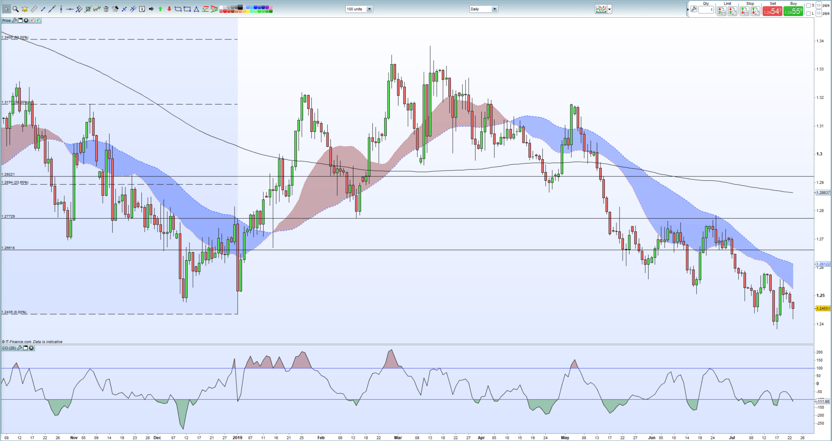The height and width of the screenshot is (441, 832).
Task: Maximize the CCI (20) panel
Action: click(x=26, y=348)
